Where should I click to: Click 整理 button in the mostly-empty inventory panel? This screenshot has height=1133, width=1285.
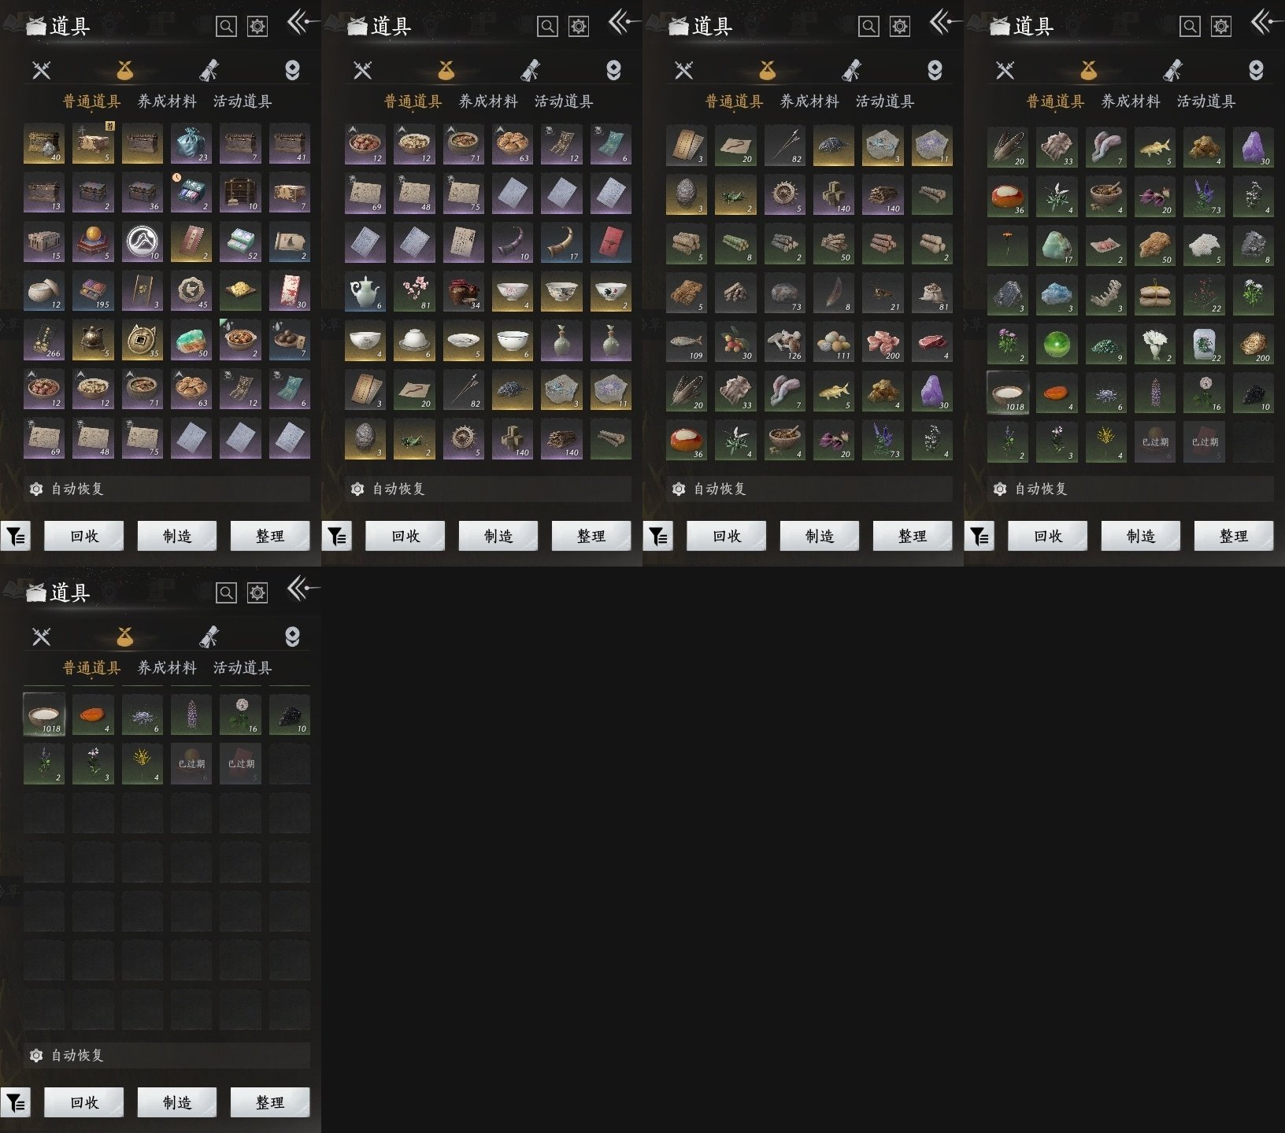pyautogui.click(x=270, y=1102)
